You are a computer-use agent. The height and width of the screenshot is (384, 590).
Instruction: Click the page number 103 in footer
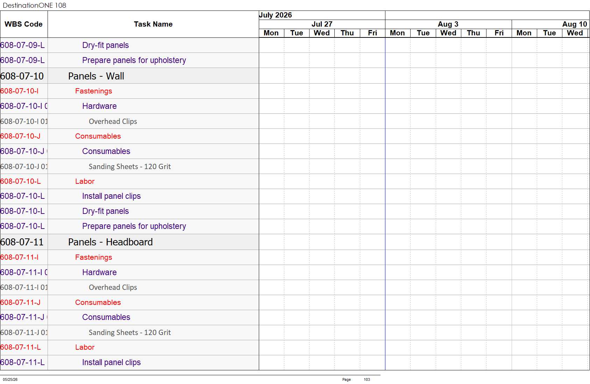tap(367, 379)
